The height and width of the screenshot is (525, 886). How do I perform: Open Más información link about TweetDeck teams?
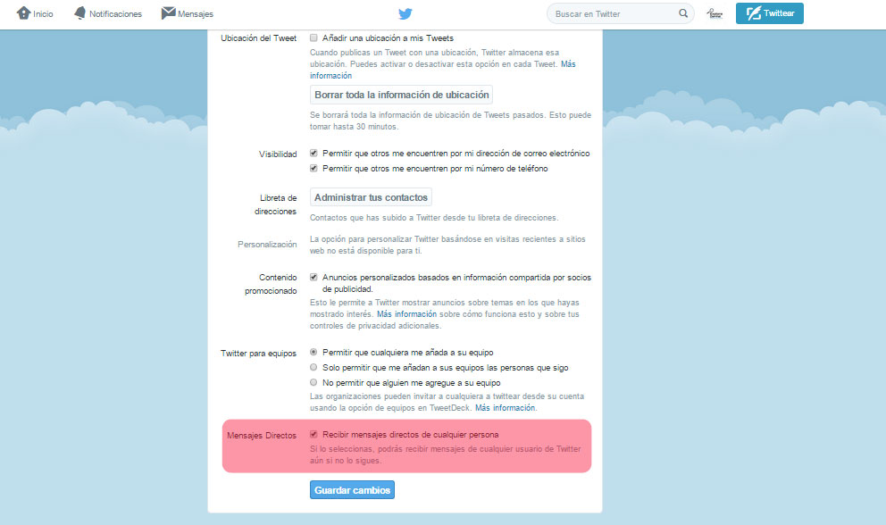pyautogui.click(x=506, y=408)
